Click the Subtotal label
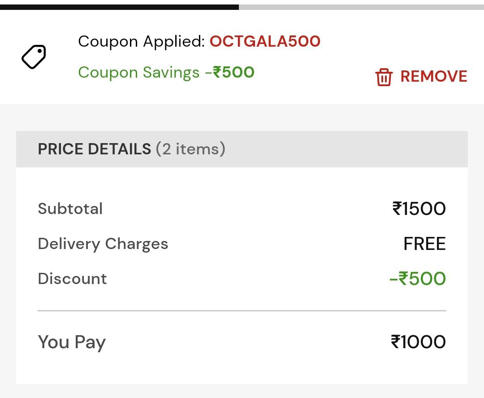The height and width of the screenshot is (398, 484). click(x=70, y=209)
